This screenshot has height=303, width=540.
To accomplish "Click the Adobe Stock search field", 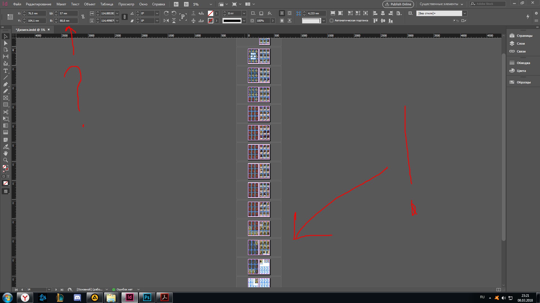I will pos(488,4).
